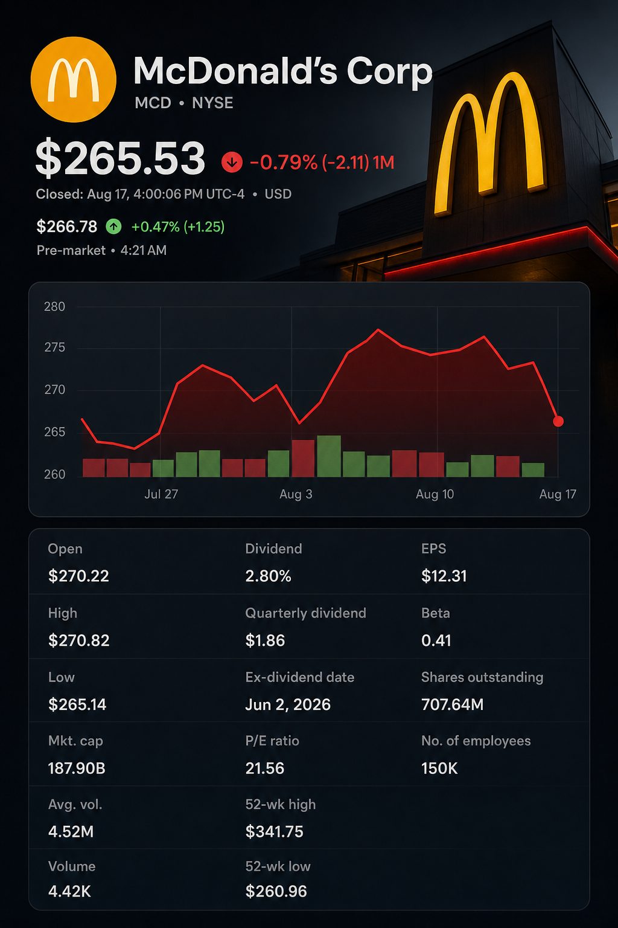
Task: Click the Avg. vol. value 4.52M
Action: point(71,832)
